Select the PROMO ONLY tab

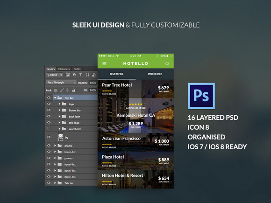coord(155,74)
